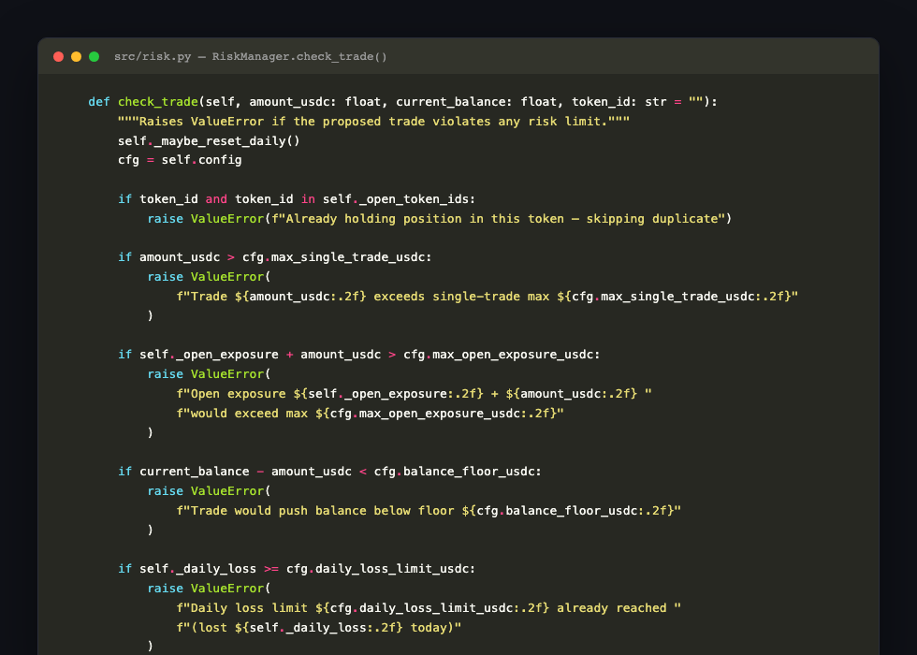Click the string "Already holding position in this token — skipping duplicate"

pyautogui.click(x=502, y=219)
